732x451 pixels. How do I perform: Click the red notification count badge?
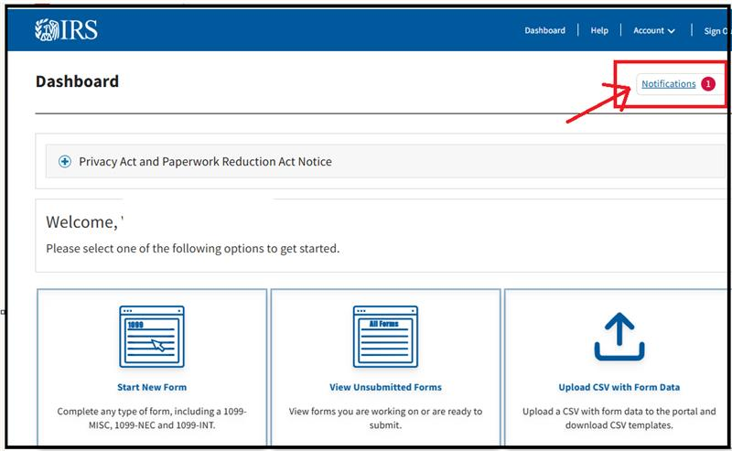point(707,84)
